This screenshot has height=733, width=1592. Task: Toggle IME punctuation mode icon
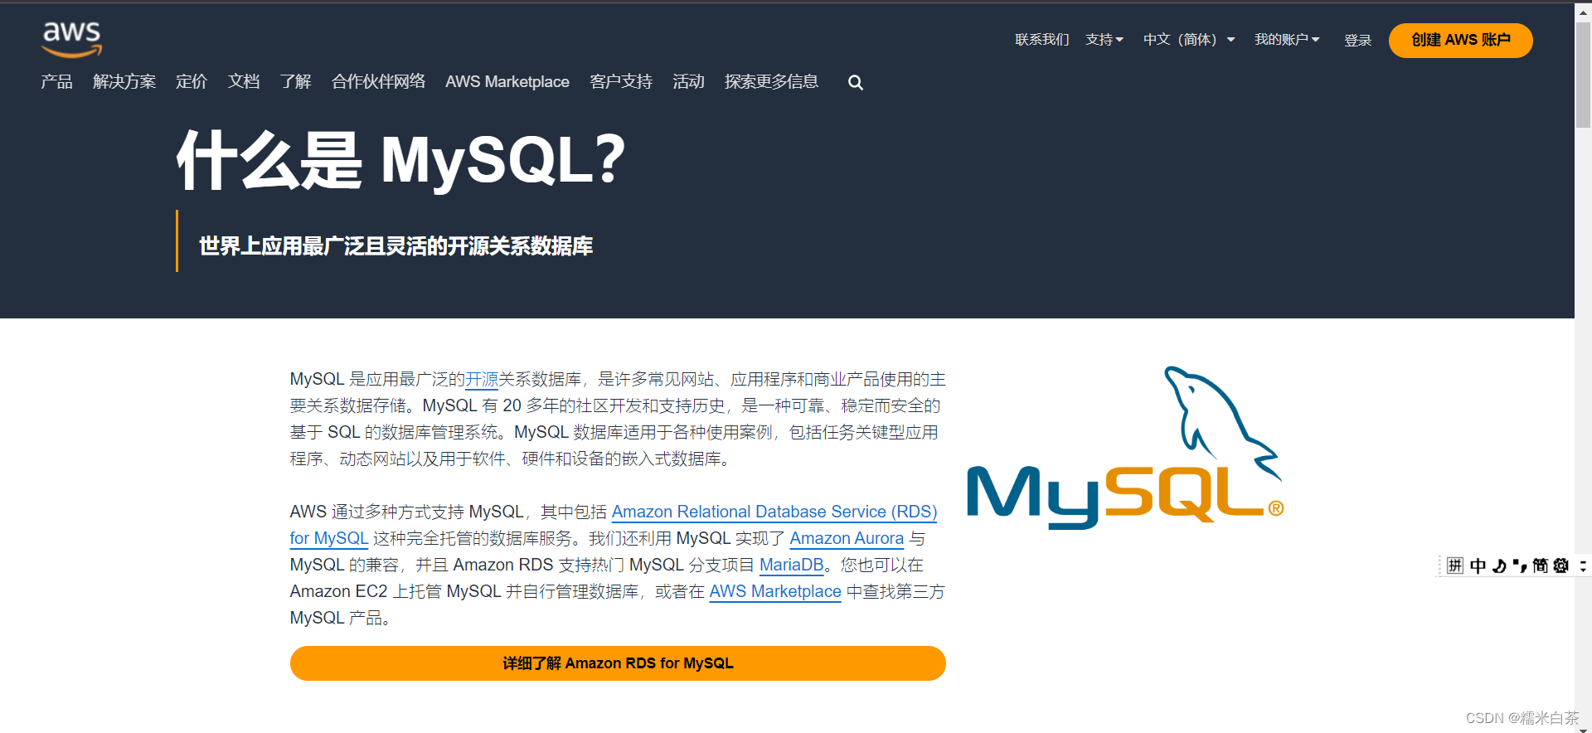tap(1520, 566)
